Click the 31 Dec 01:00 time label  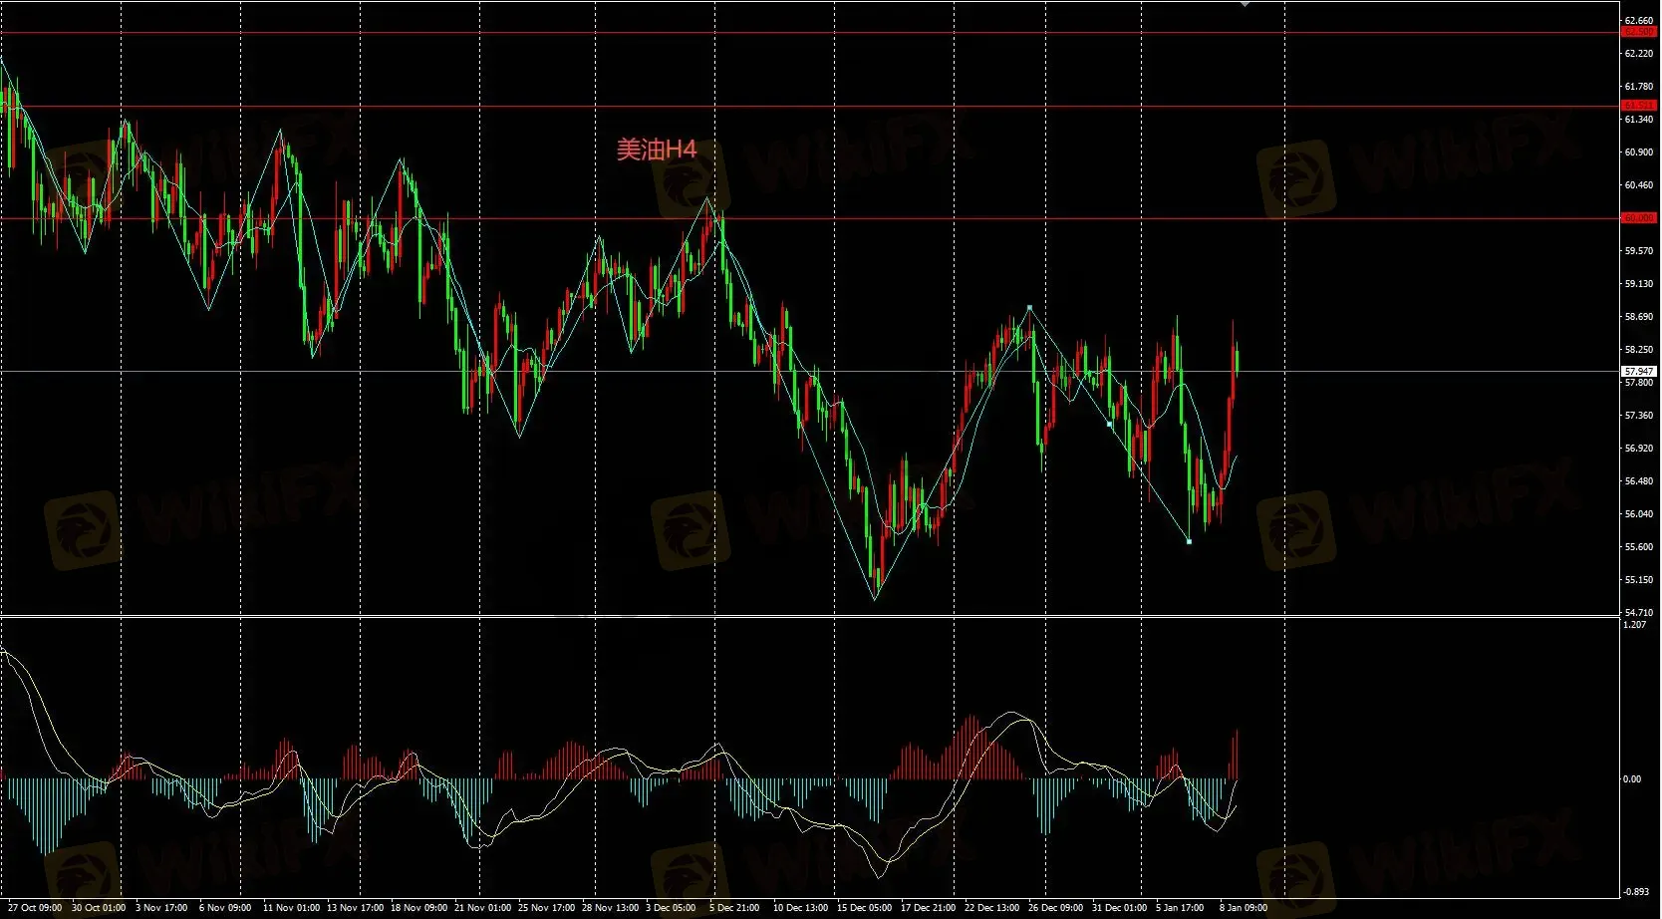(x=1119, y=908)
